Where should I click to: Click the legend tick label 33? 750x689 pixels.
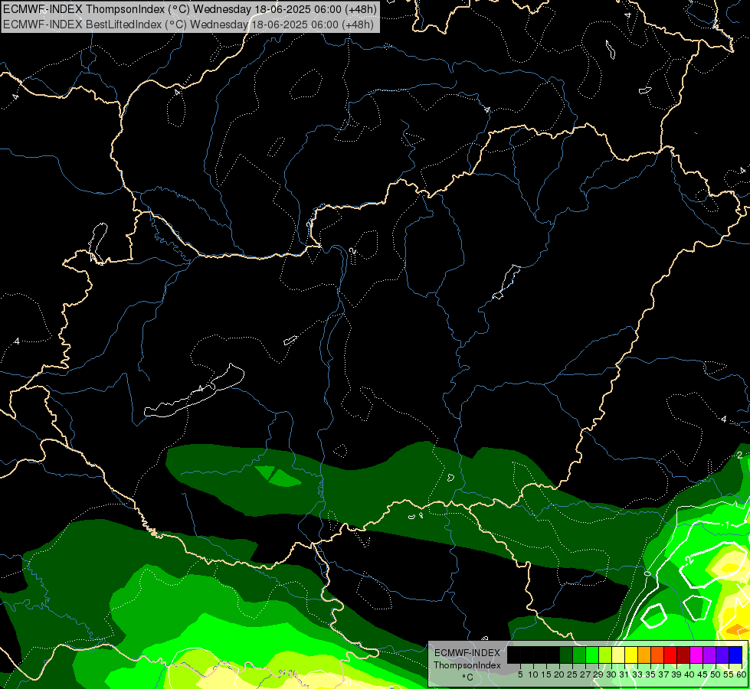point(637,674)
